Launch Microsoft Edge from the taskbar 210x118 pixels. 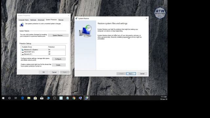pos(23,98)
